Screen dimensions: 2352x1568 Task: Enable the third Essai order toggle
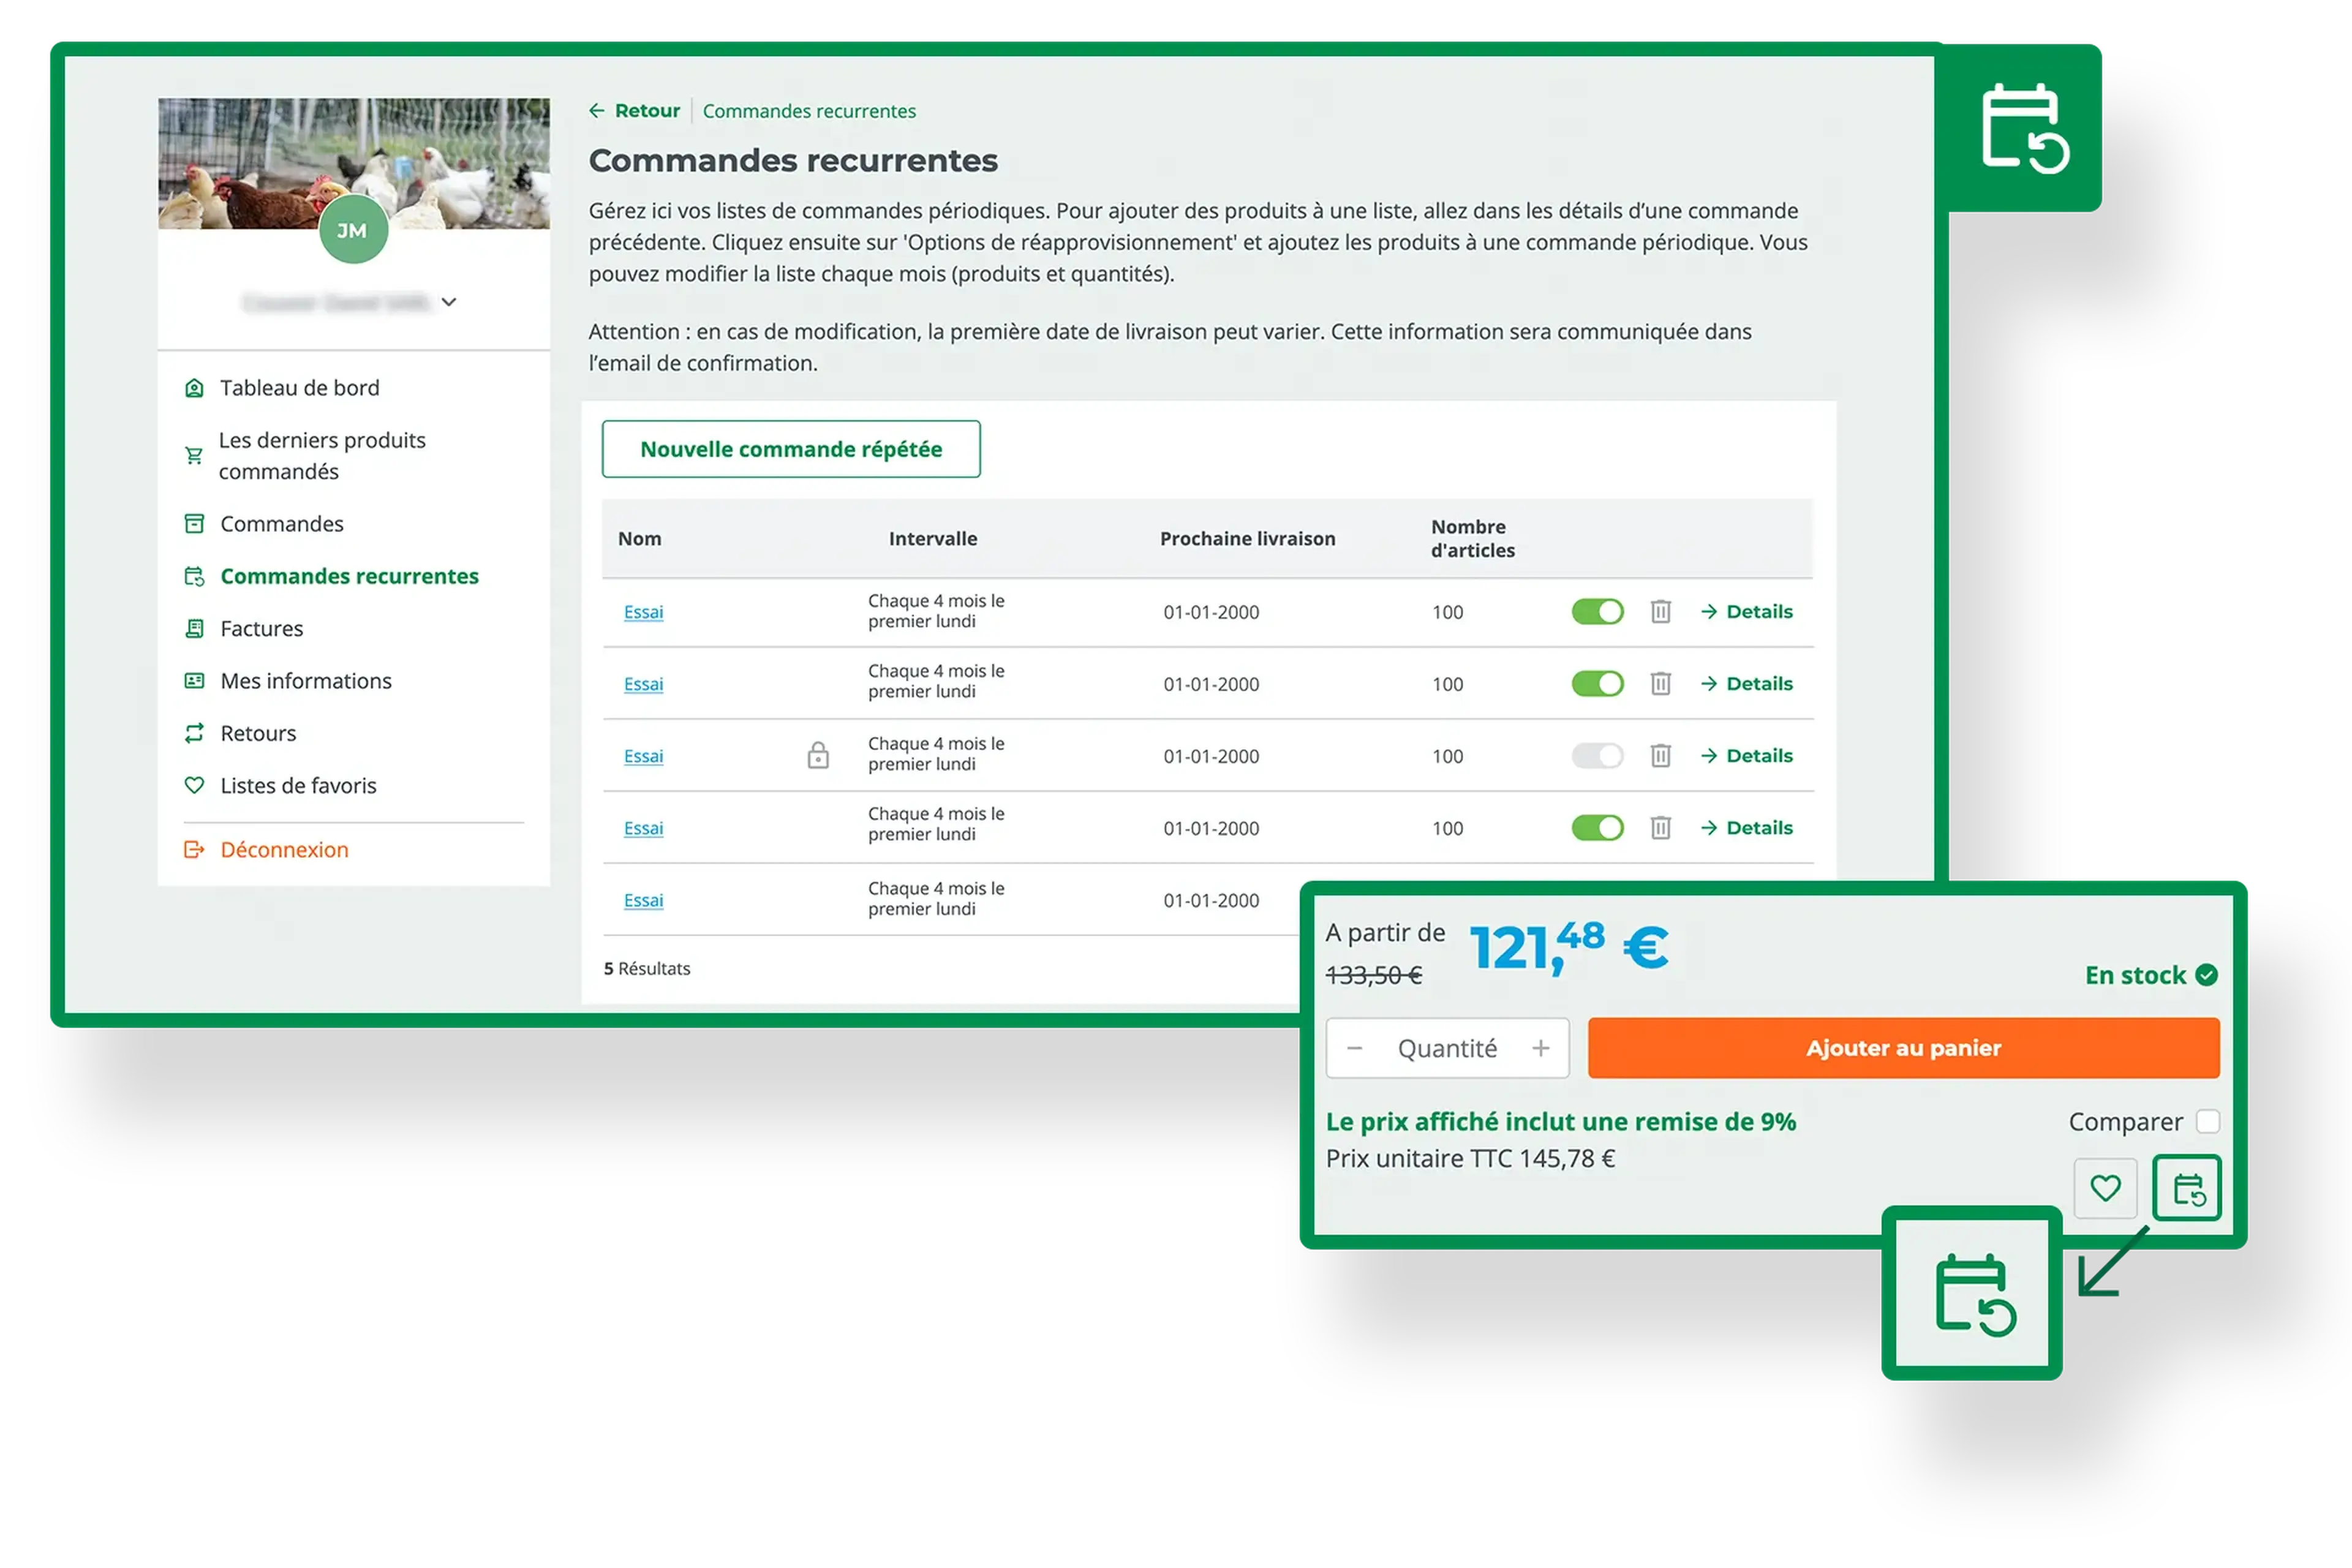(1597, 755)
